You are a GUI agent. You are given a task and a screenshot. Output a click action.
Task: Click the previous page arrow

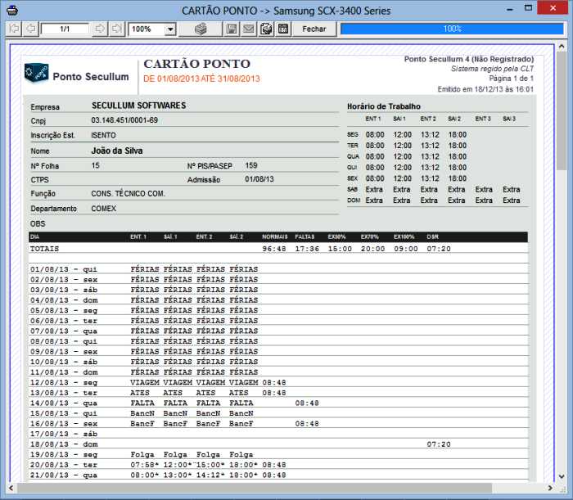(30, 29)
